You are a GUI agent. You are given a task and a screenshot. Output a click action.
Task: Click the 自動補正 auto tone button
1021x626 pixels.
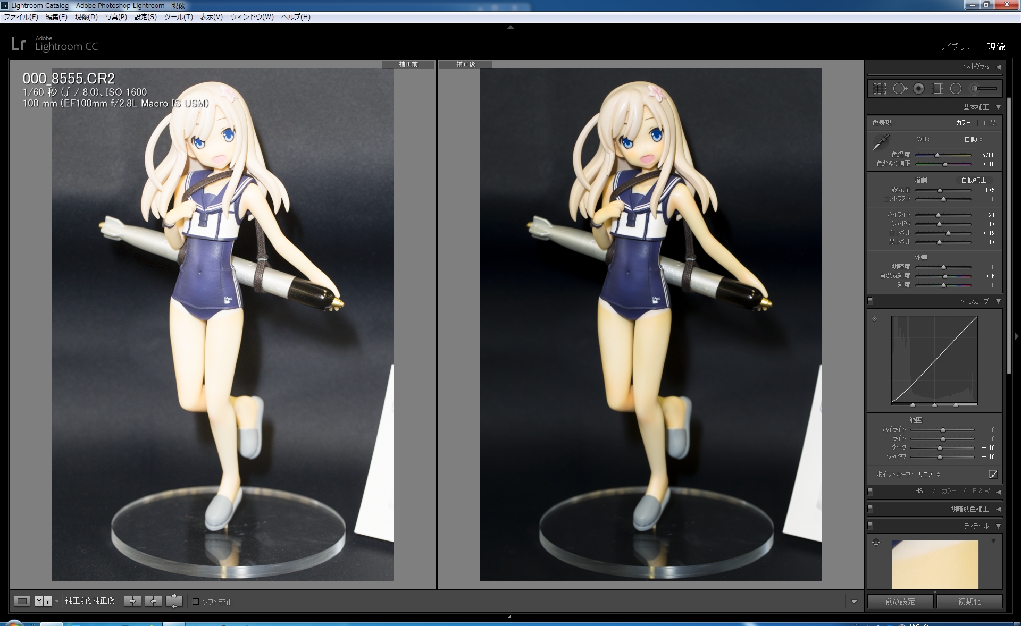coord(974,180)
